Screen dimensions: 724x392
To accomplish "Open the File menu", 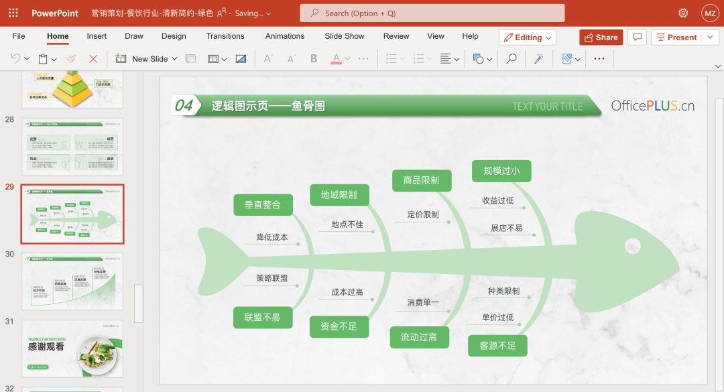I will coord(19,36).
